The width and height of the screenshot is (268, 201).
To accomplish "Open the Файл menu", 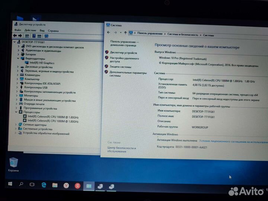I will click(x=17, y=30).
